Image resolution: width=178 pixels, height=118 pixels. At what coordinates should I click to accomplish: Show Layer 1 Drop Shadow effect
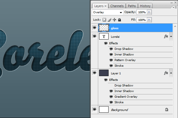coord(111,86)
